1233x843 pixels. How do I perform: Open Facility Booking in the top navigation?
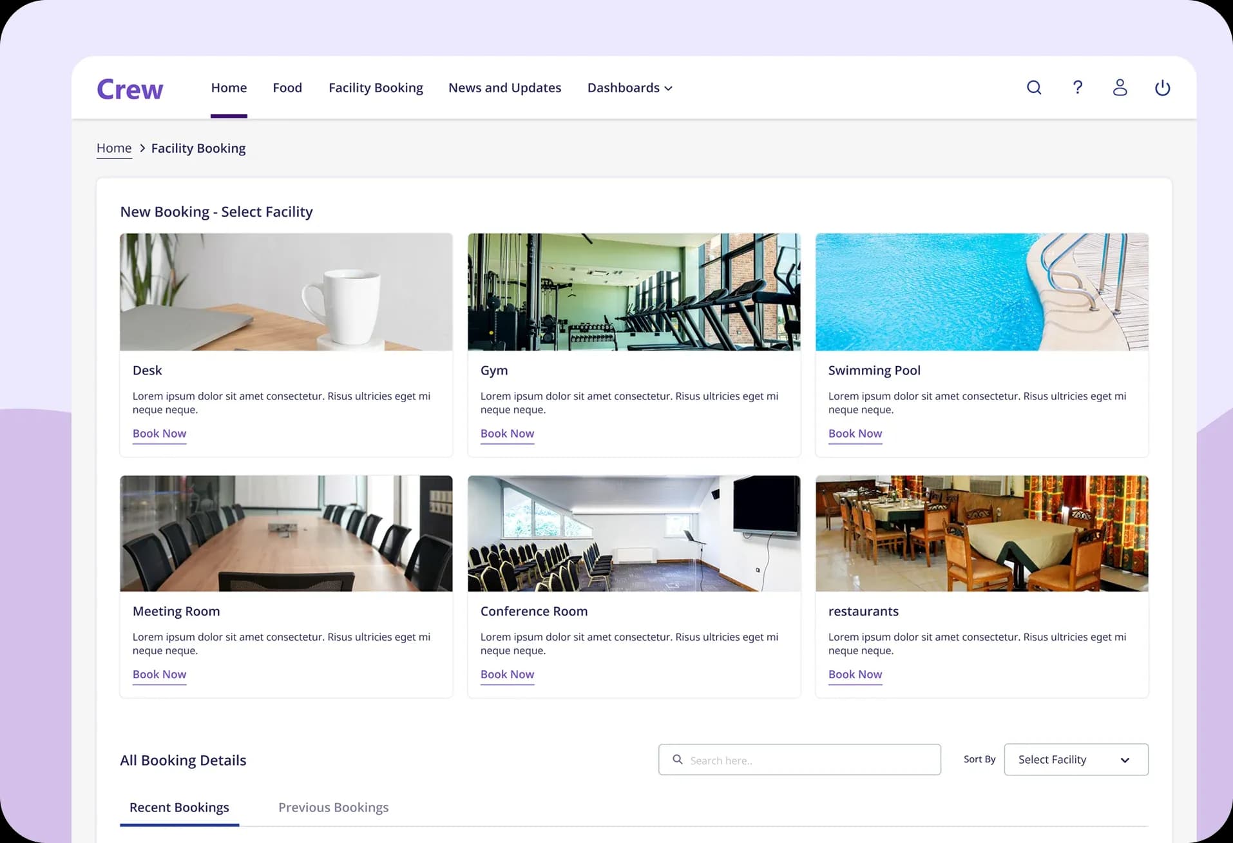376,88
